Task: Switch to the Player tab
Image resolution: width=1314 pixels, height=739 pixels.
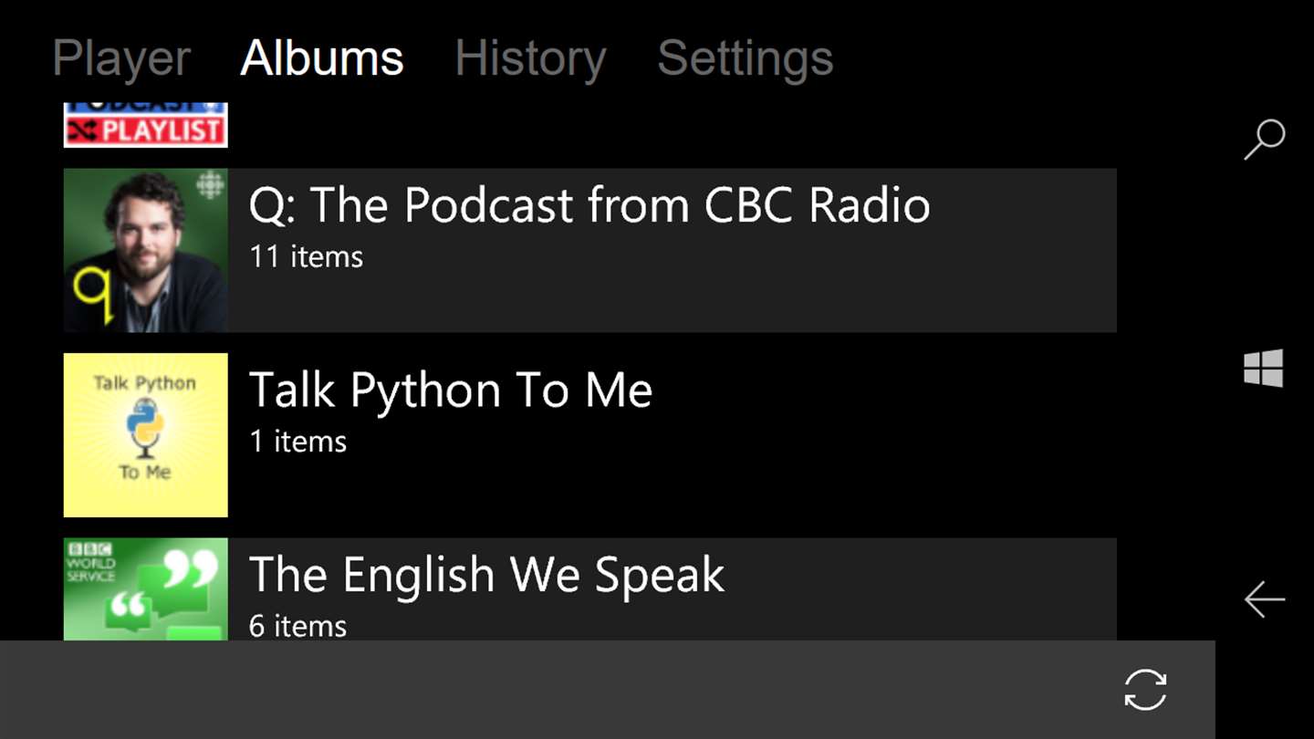Action: [x=121, y=59]
